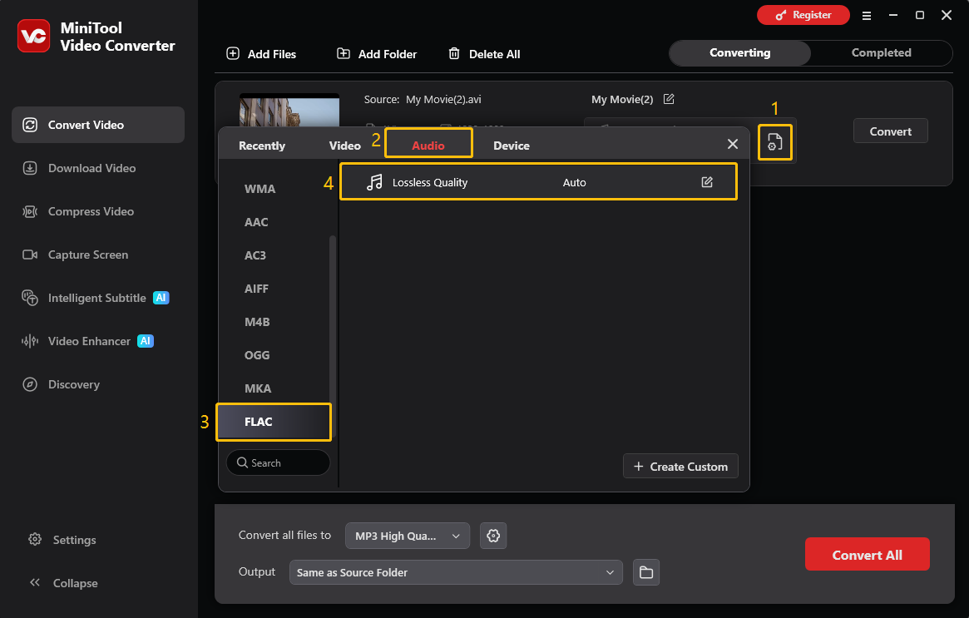Choose M4B audio format
The width and height of the screenshot is (969, 618).
click(257, 323)
